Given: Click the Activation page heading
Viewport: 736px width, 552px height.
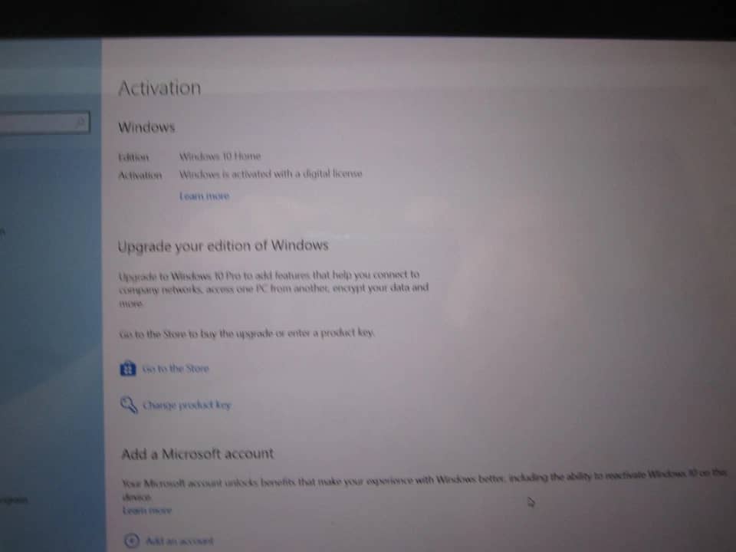Looking at the screenshot, I should click(x=159, y=88).
